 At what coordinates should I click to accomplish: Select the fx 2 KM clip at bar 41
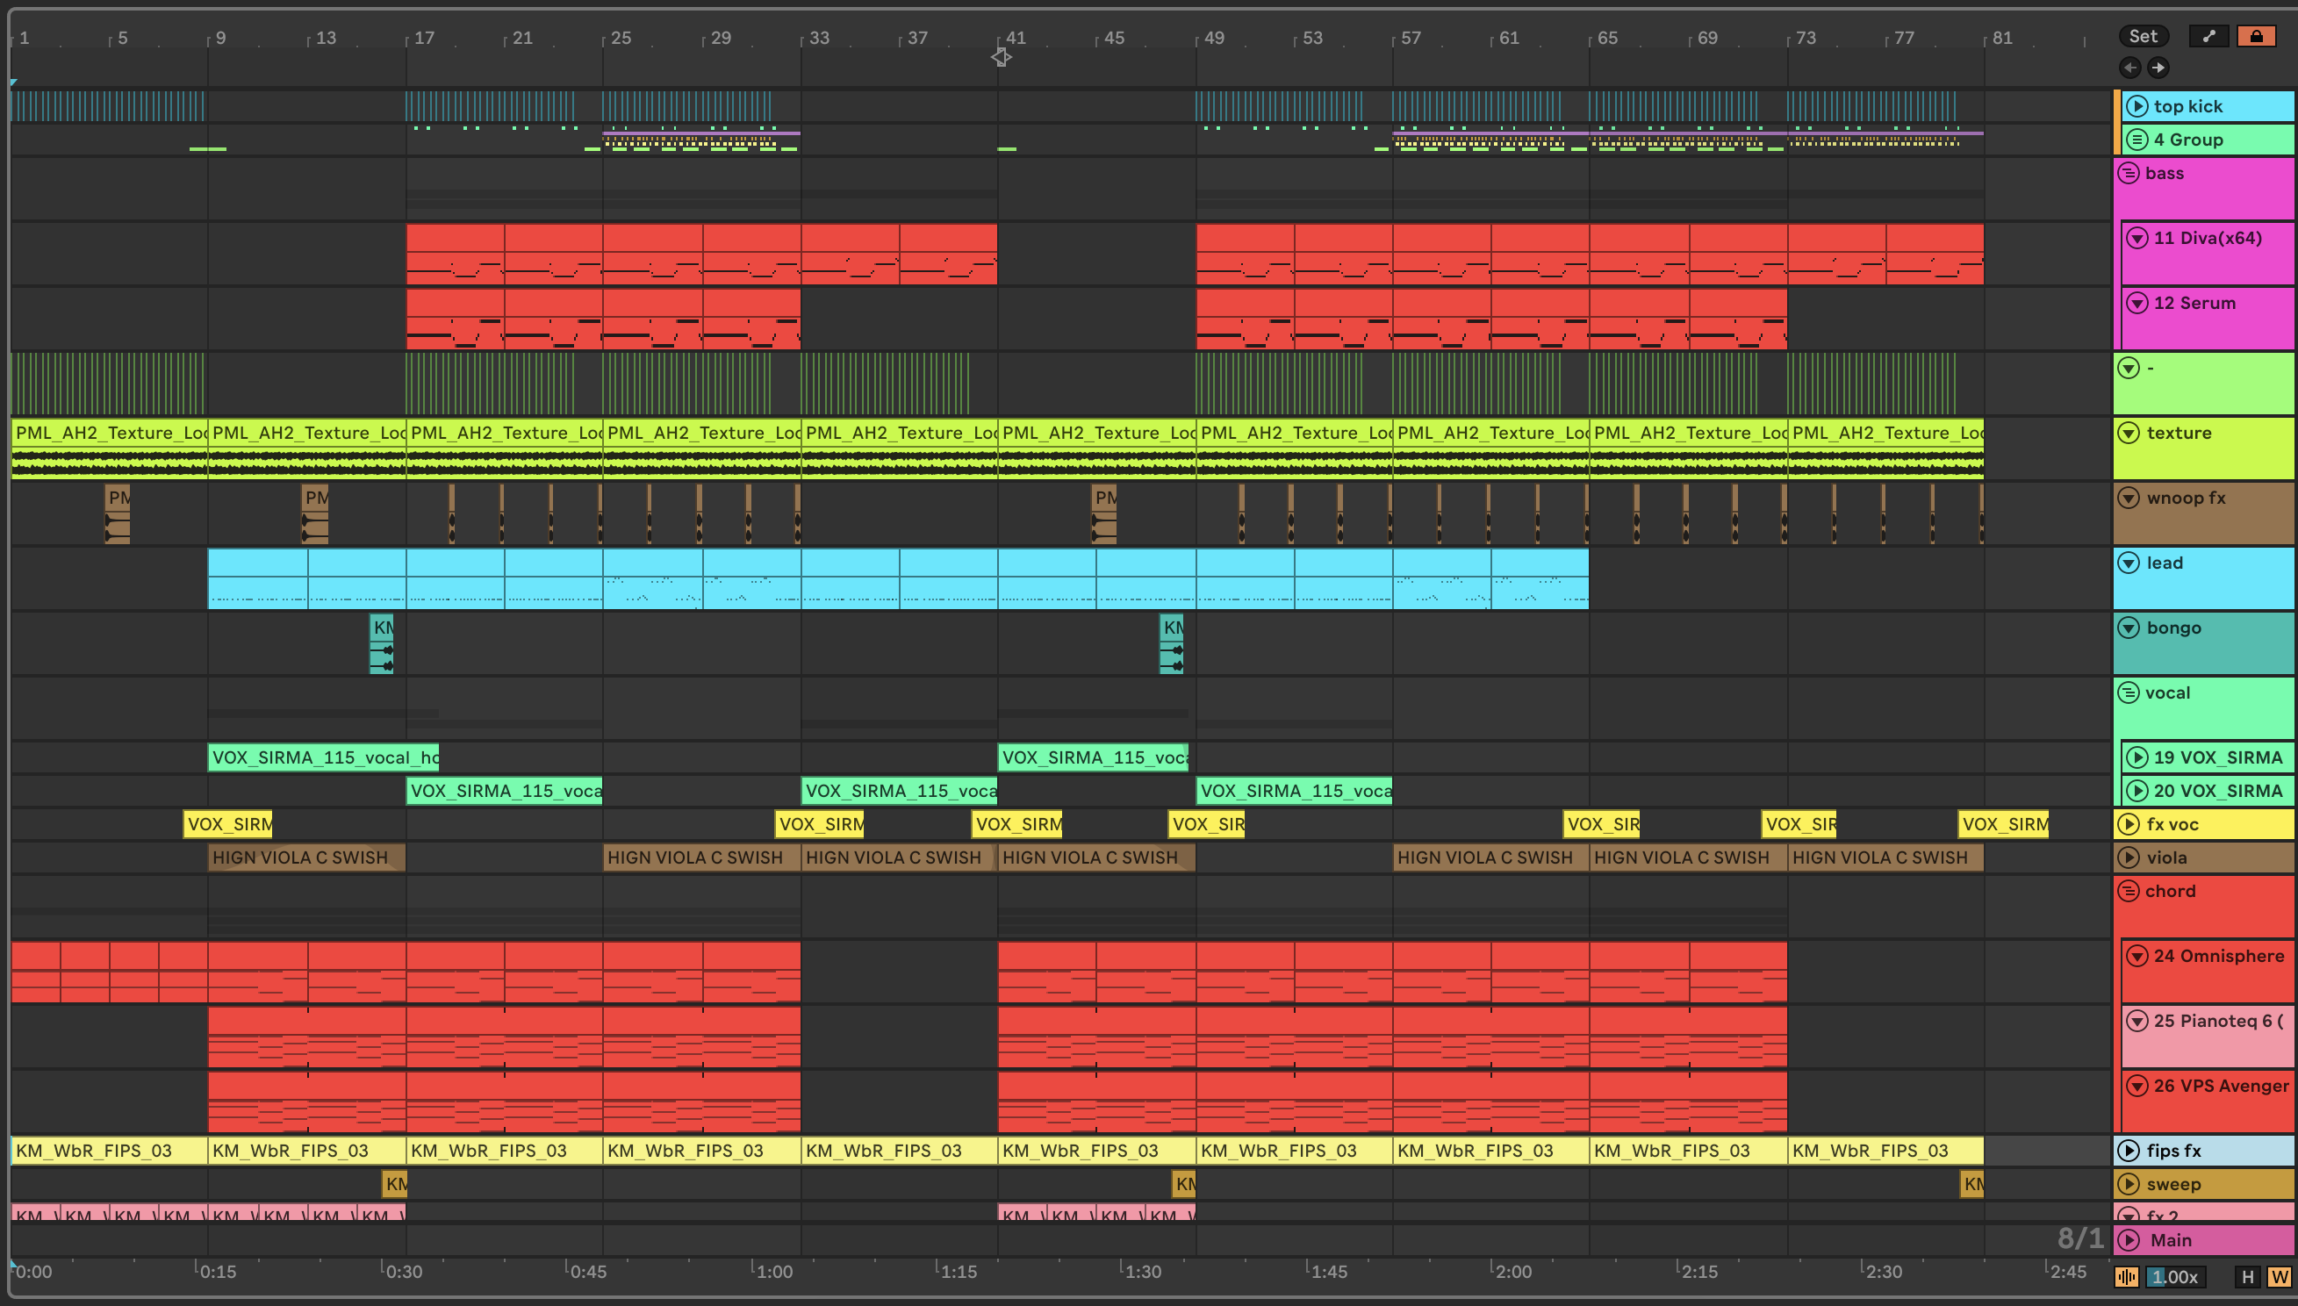(1023, 1214)
